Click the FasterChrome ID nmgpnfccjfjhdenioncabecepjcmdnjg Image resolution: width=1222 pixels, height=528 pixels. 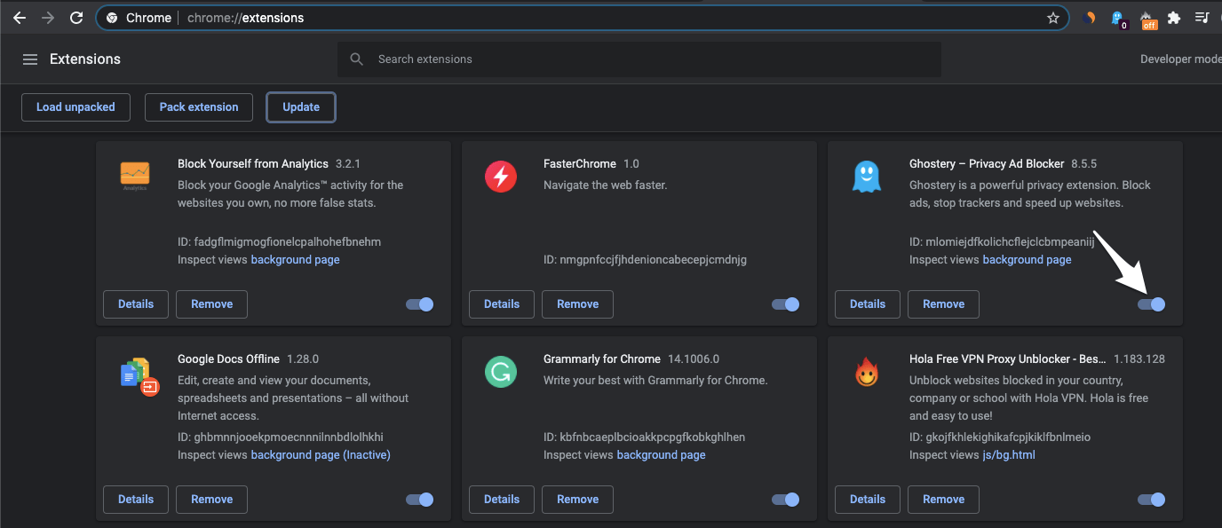coord(646,260)
